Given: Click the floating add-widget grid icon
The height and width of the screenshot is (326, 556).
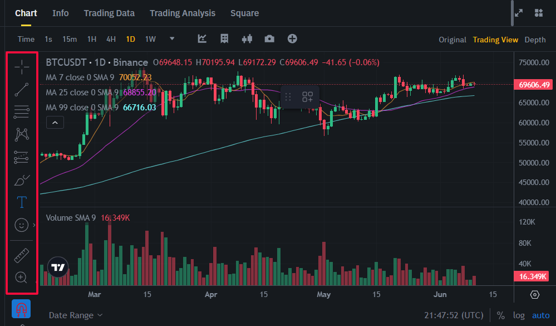Looking at the screenshot, I should [307, 97].
